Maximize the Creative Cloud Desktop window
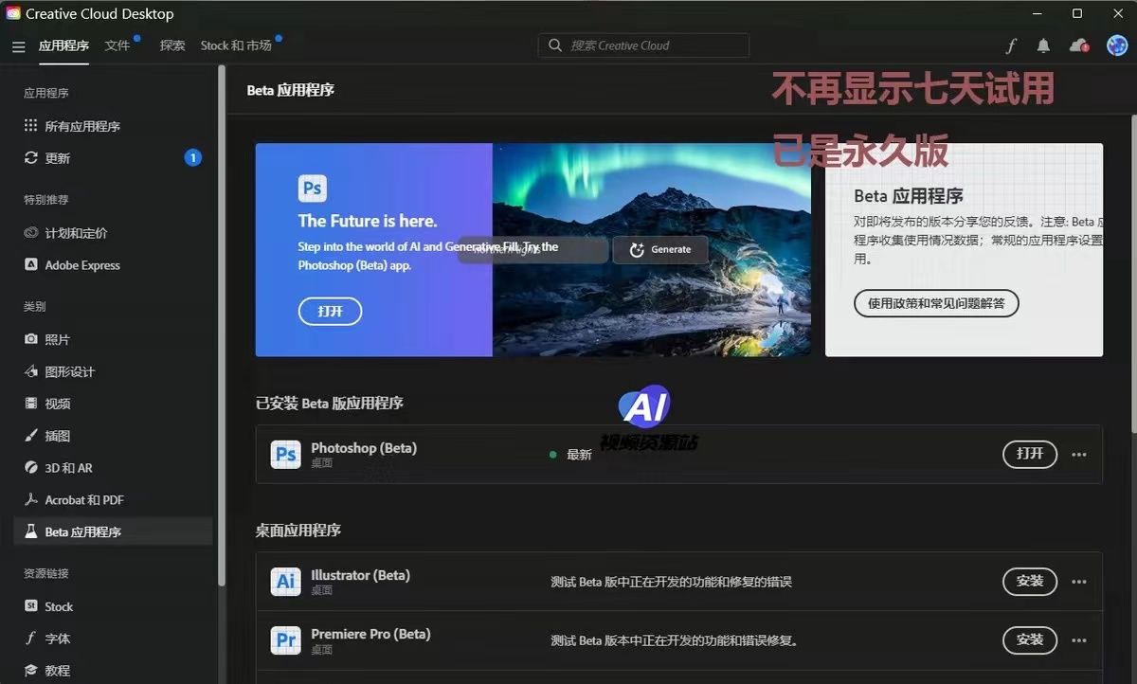The height and width of the screenshot is (684, 1137). [1077, 13]
